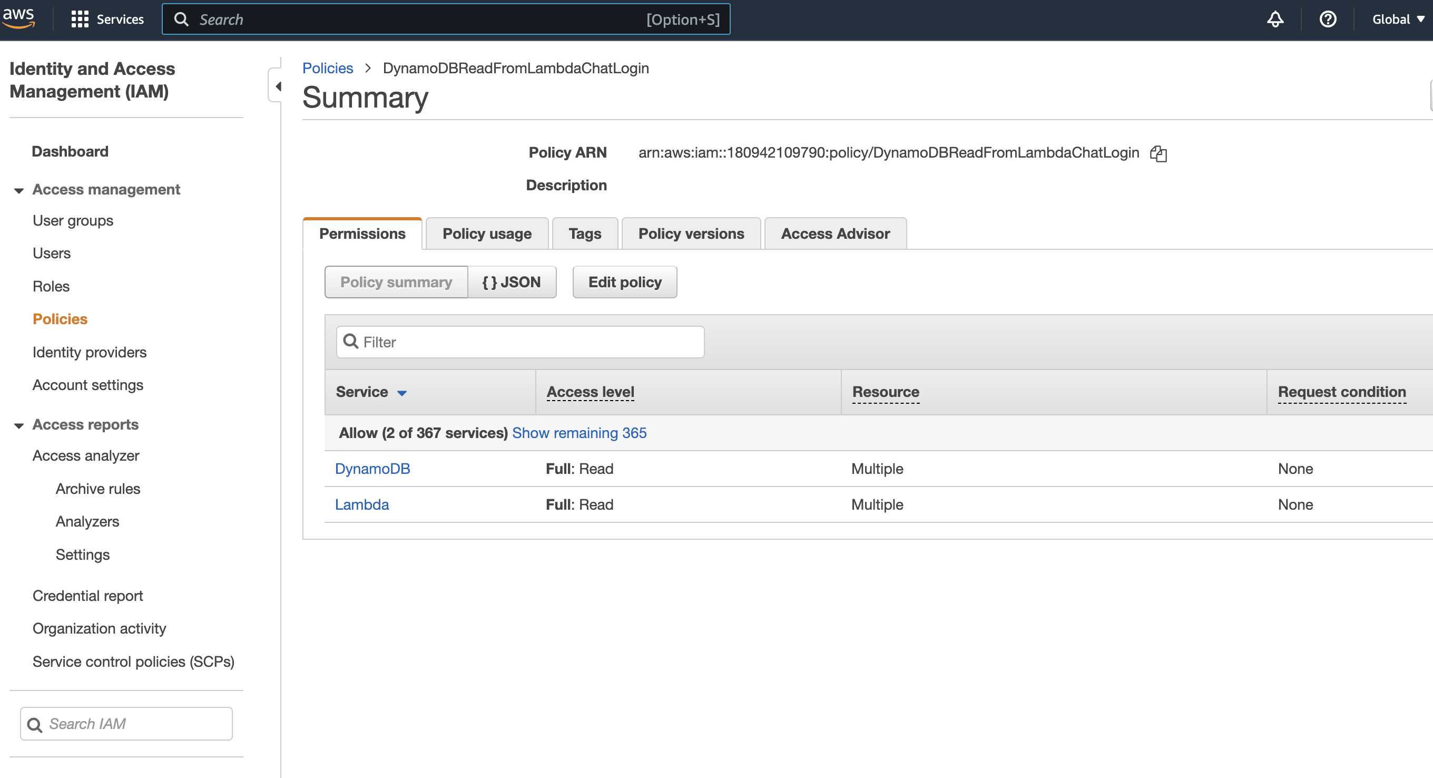The width and height of the screenshot is (1433, 778).
Task: Click Show remaining 365 link
Action: (x=579, y=433)
